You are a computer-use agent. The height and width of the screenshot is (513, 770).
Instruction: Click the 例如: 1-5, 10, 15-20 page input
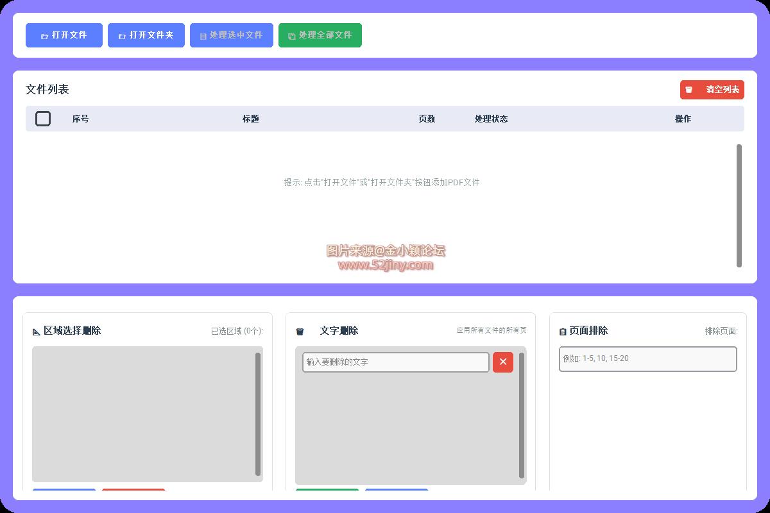647,359
